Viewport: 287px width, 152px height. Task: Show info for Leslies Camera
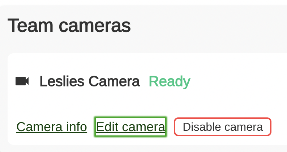[52, 127]
